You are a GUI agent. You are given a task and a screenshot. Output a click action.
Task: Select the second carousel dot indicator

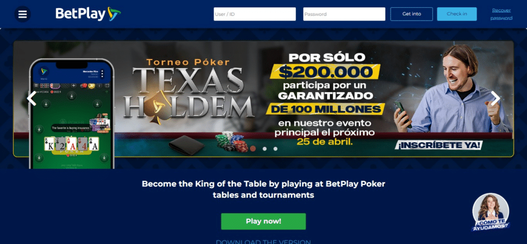coord(265,148)
